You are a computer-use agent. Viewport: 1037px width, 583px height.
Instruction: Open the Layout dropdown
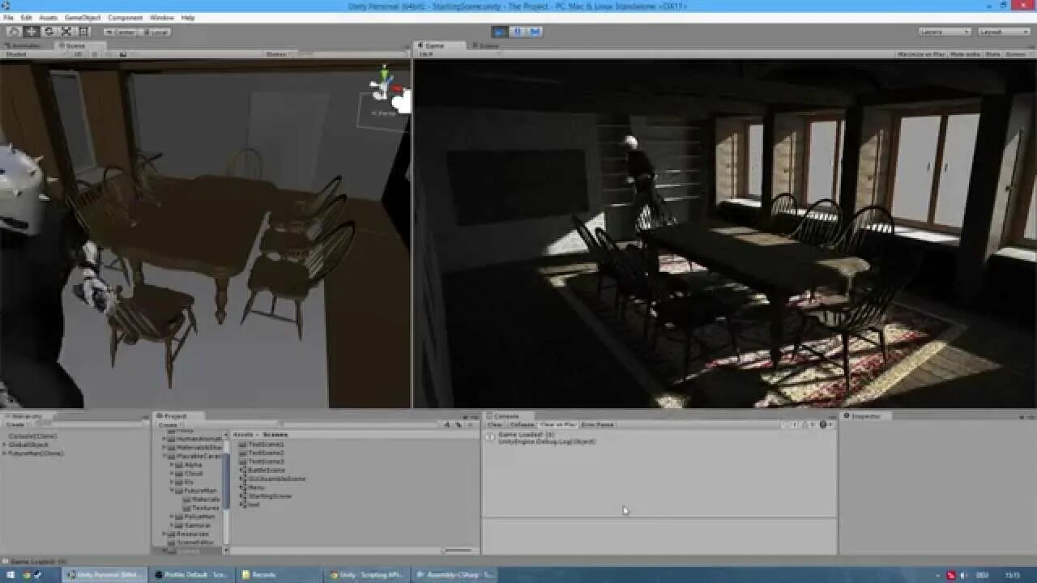[1004, 32]
